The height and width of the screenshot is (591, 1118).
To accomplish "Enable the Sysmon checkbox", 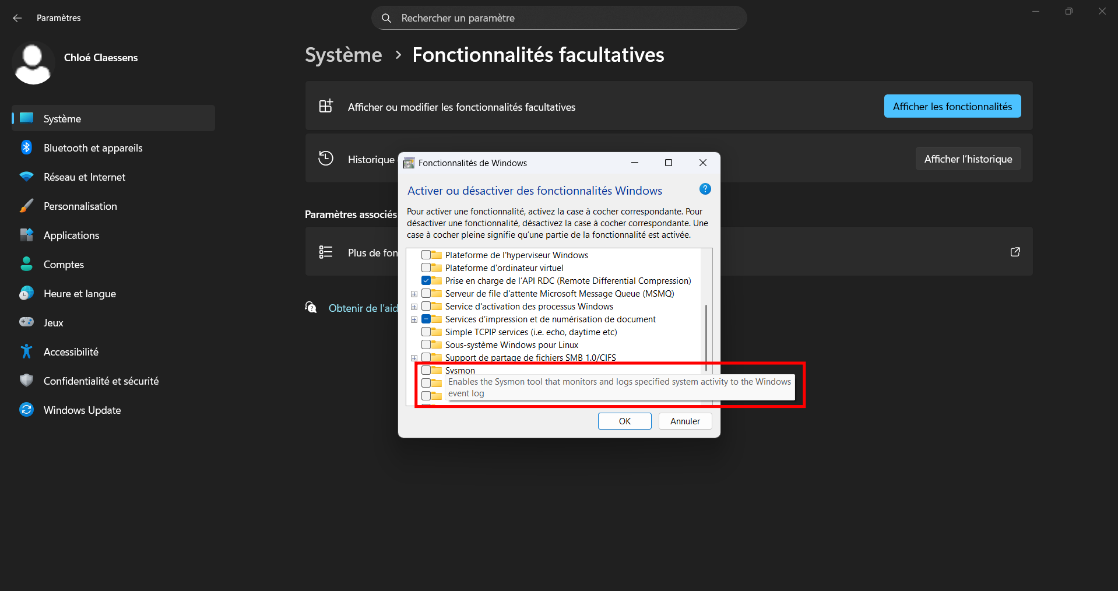I will coord(426,370).
